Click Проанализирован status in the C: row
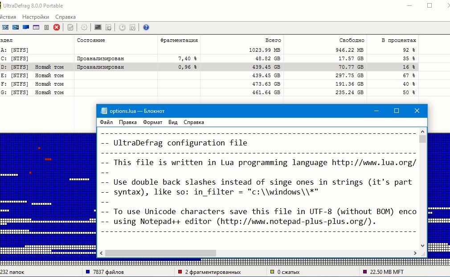This screenshot has width=450, height=277. click(x=100, y=58)
